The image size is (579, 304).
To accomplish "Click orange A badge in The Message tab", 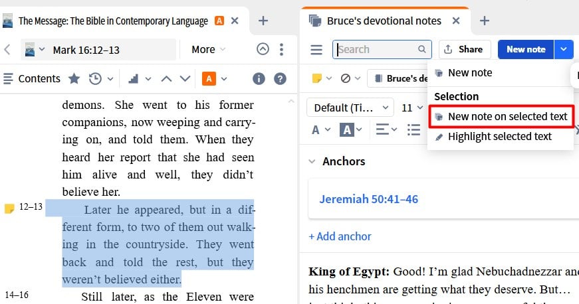I will click(219, 21).
